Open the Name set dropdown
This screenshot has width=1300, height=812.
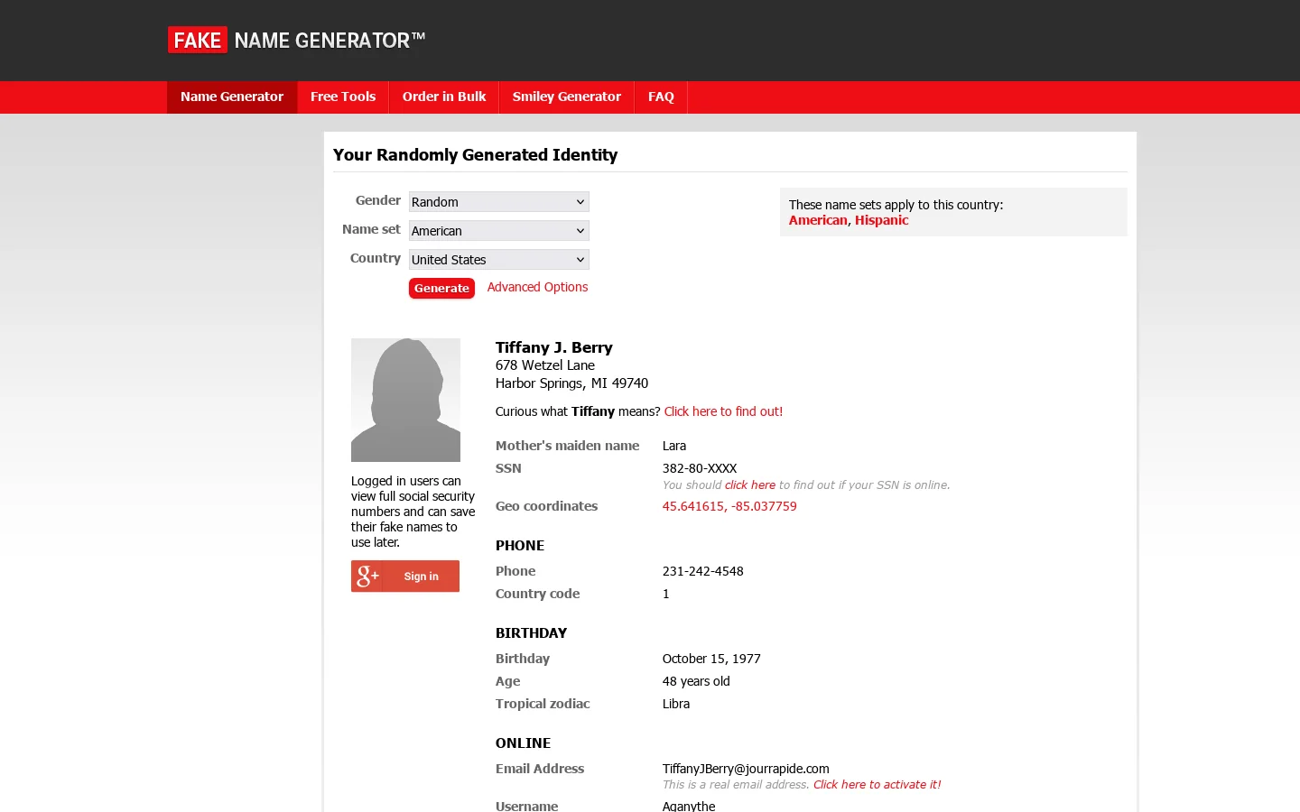point(498,231)
